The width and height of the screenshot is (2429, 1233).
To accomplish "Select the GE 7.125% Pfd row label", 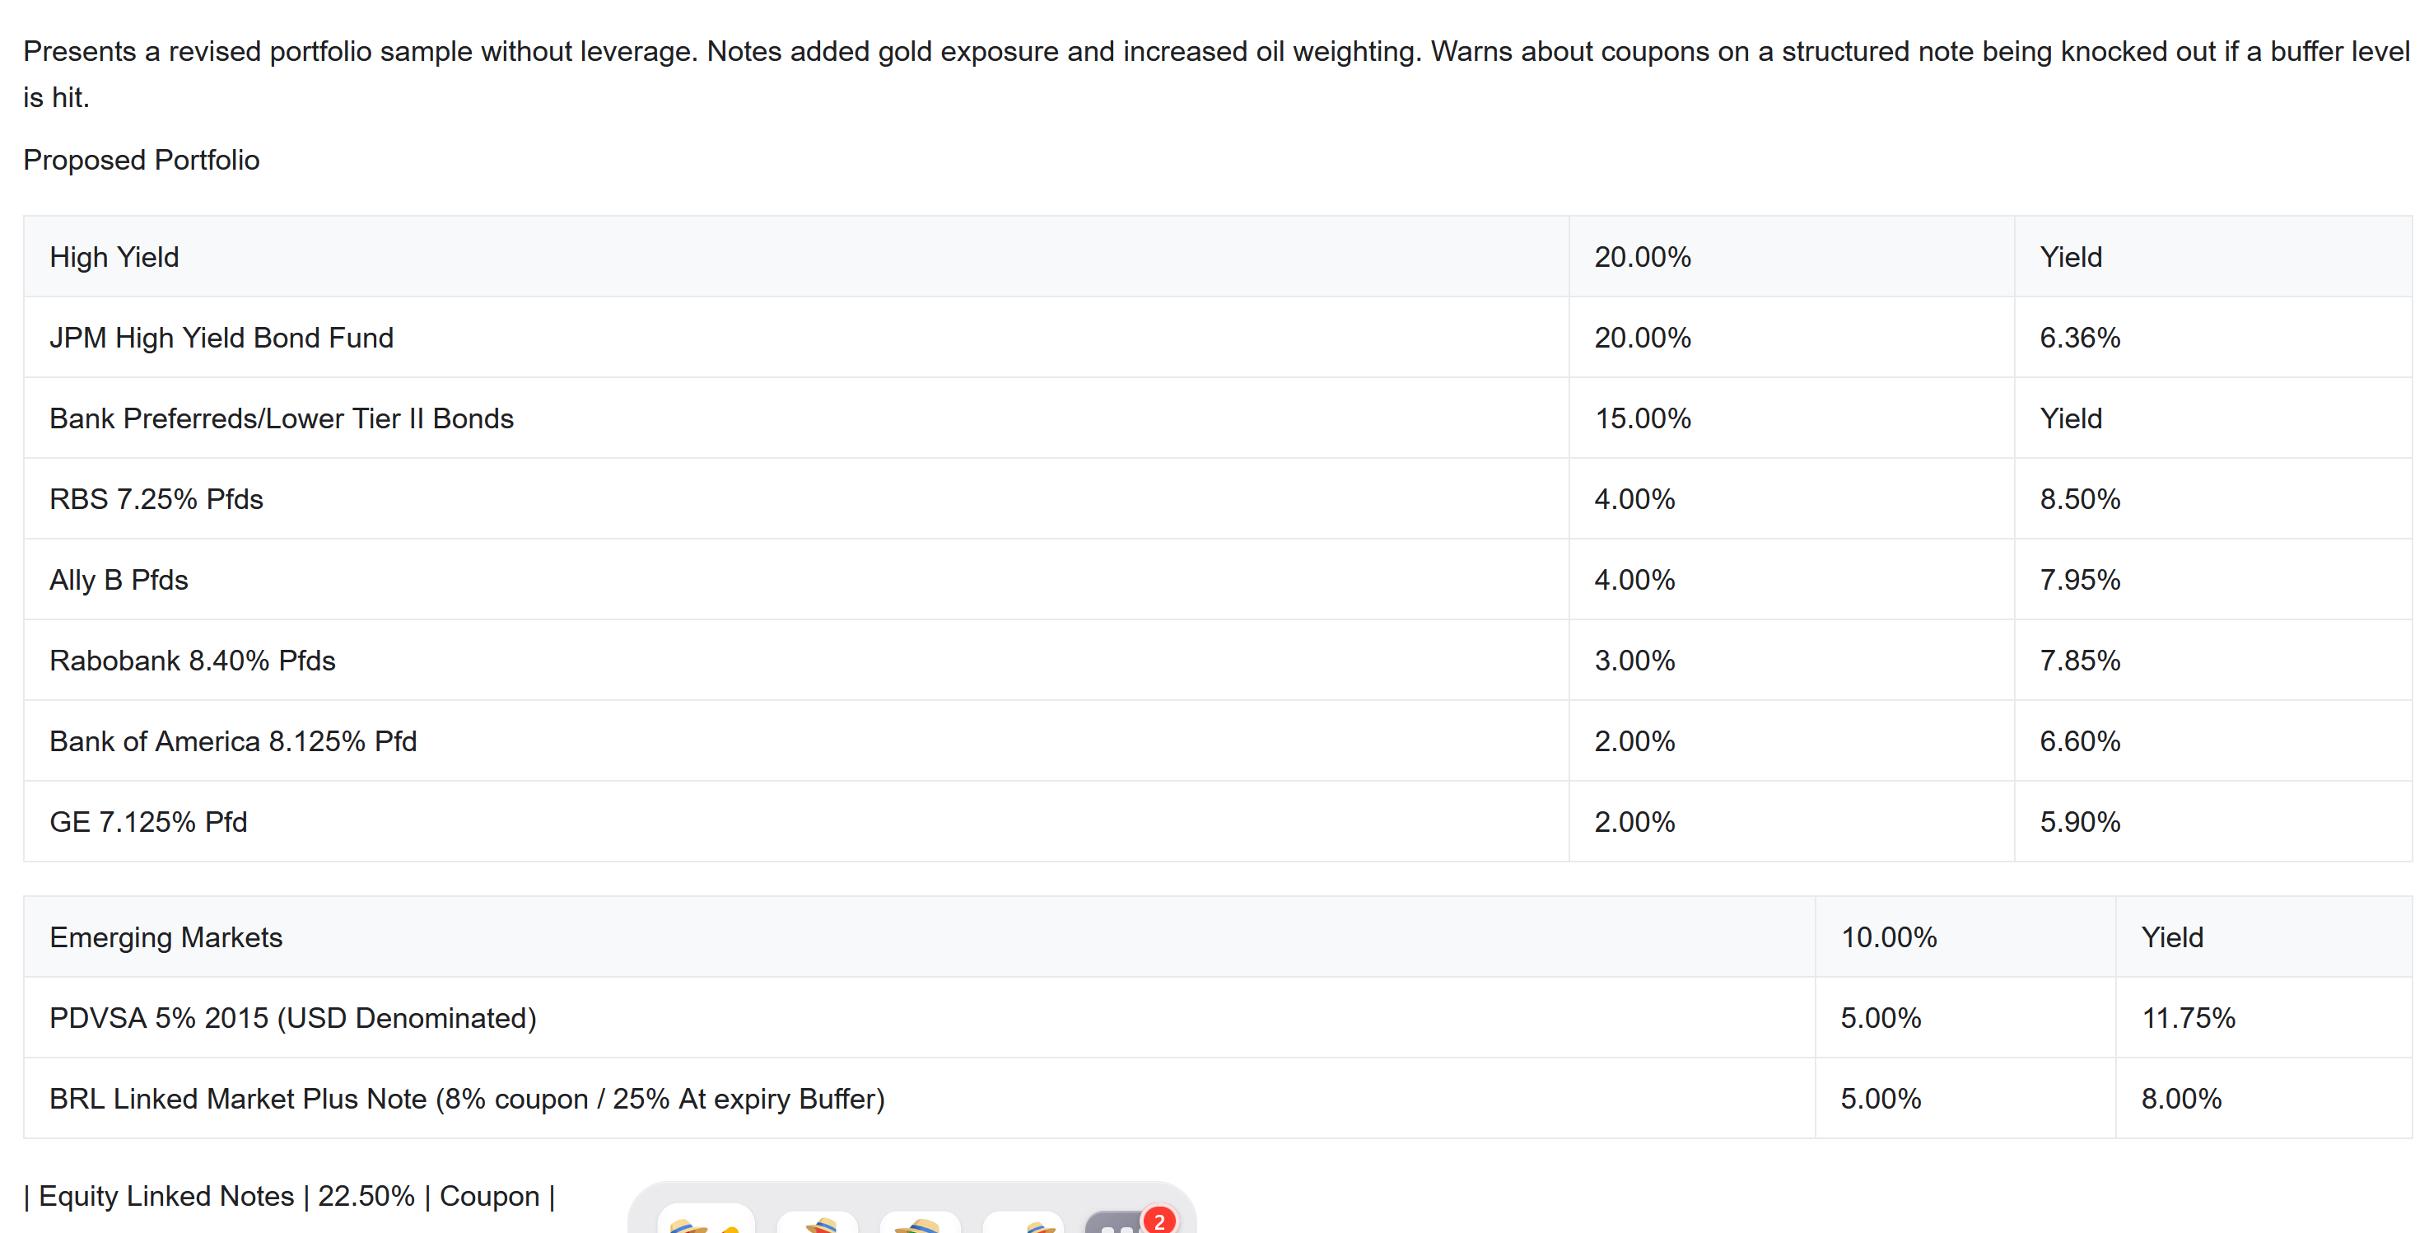I will point(148,822).
